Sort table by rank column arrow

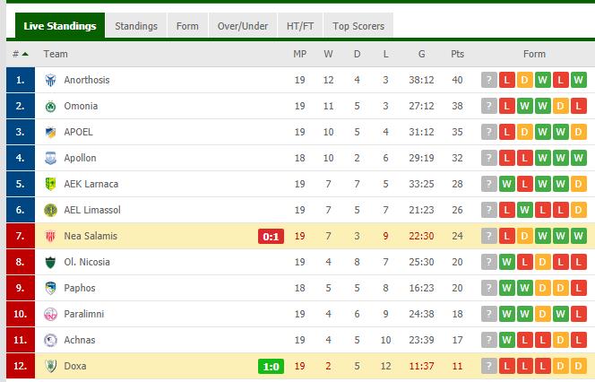[25, 54]
